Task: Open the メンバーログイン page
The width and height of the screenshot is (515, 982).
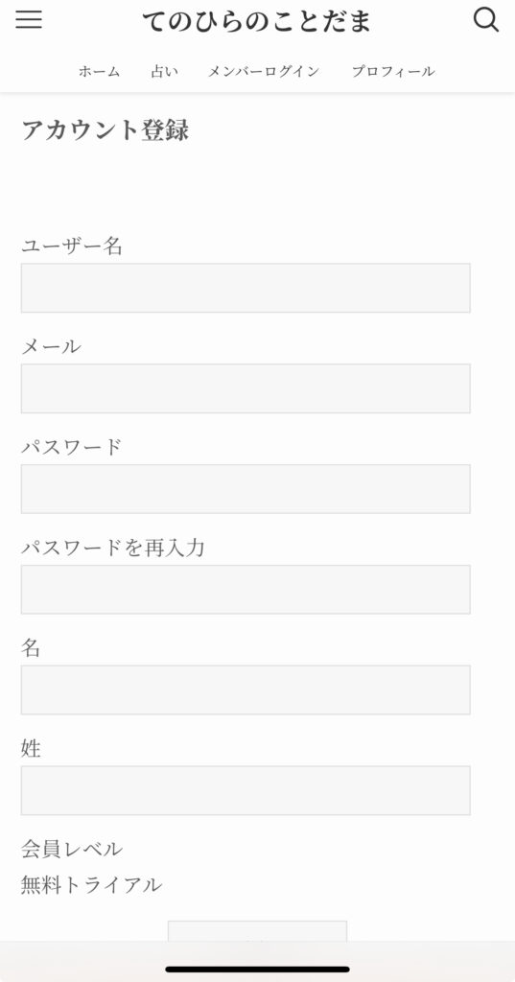Action: 264,71
